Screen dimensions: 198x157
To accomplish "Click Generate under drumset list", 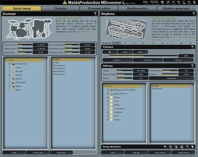I will click(61, 153).
